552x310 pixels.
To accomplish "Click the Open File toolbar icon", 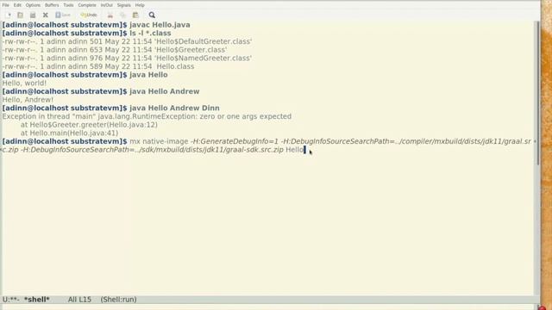I will coord(20,15).
